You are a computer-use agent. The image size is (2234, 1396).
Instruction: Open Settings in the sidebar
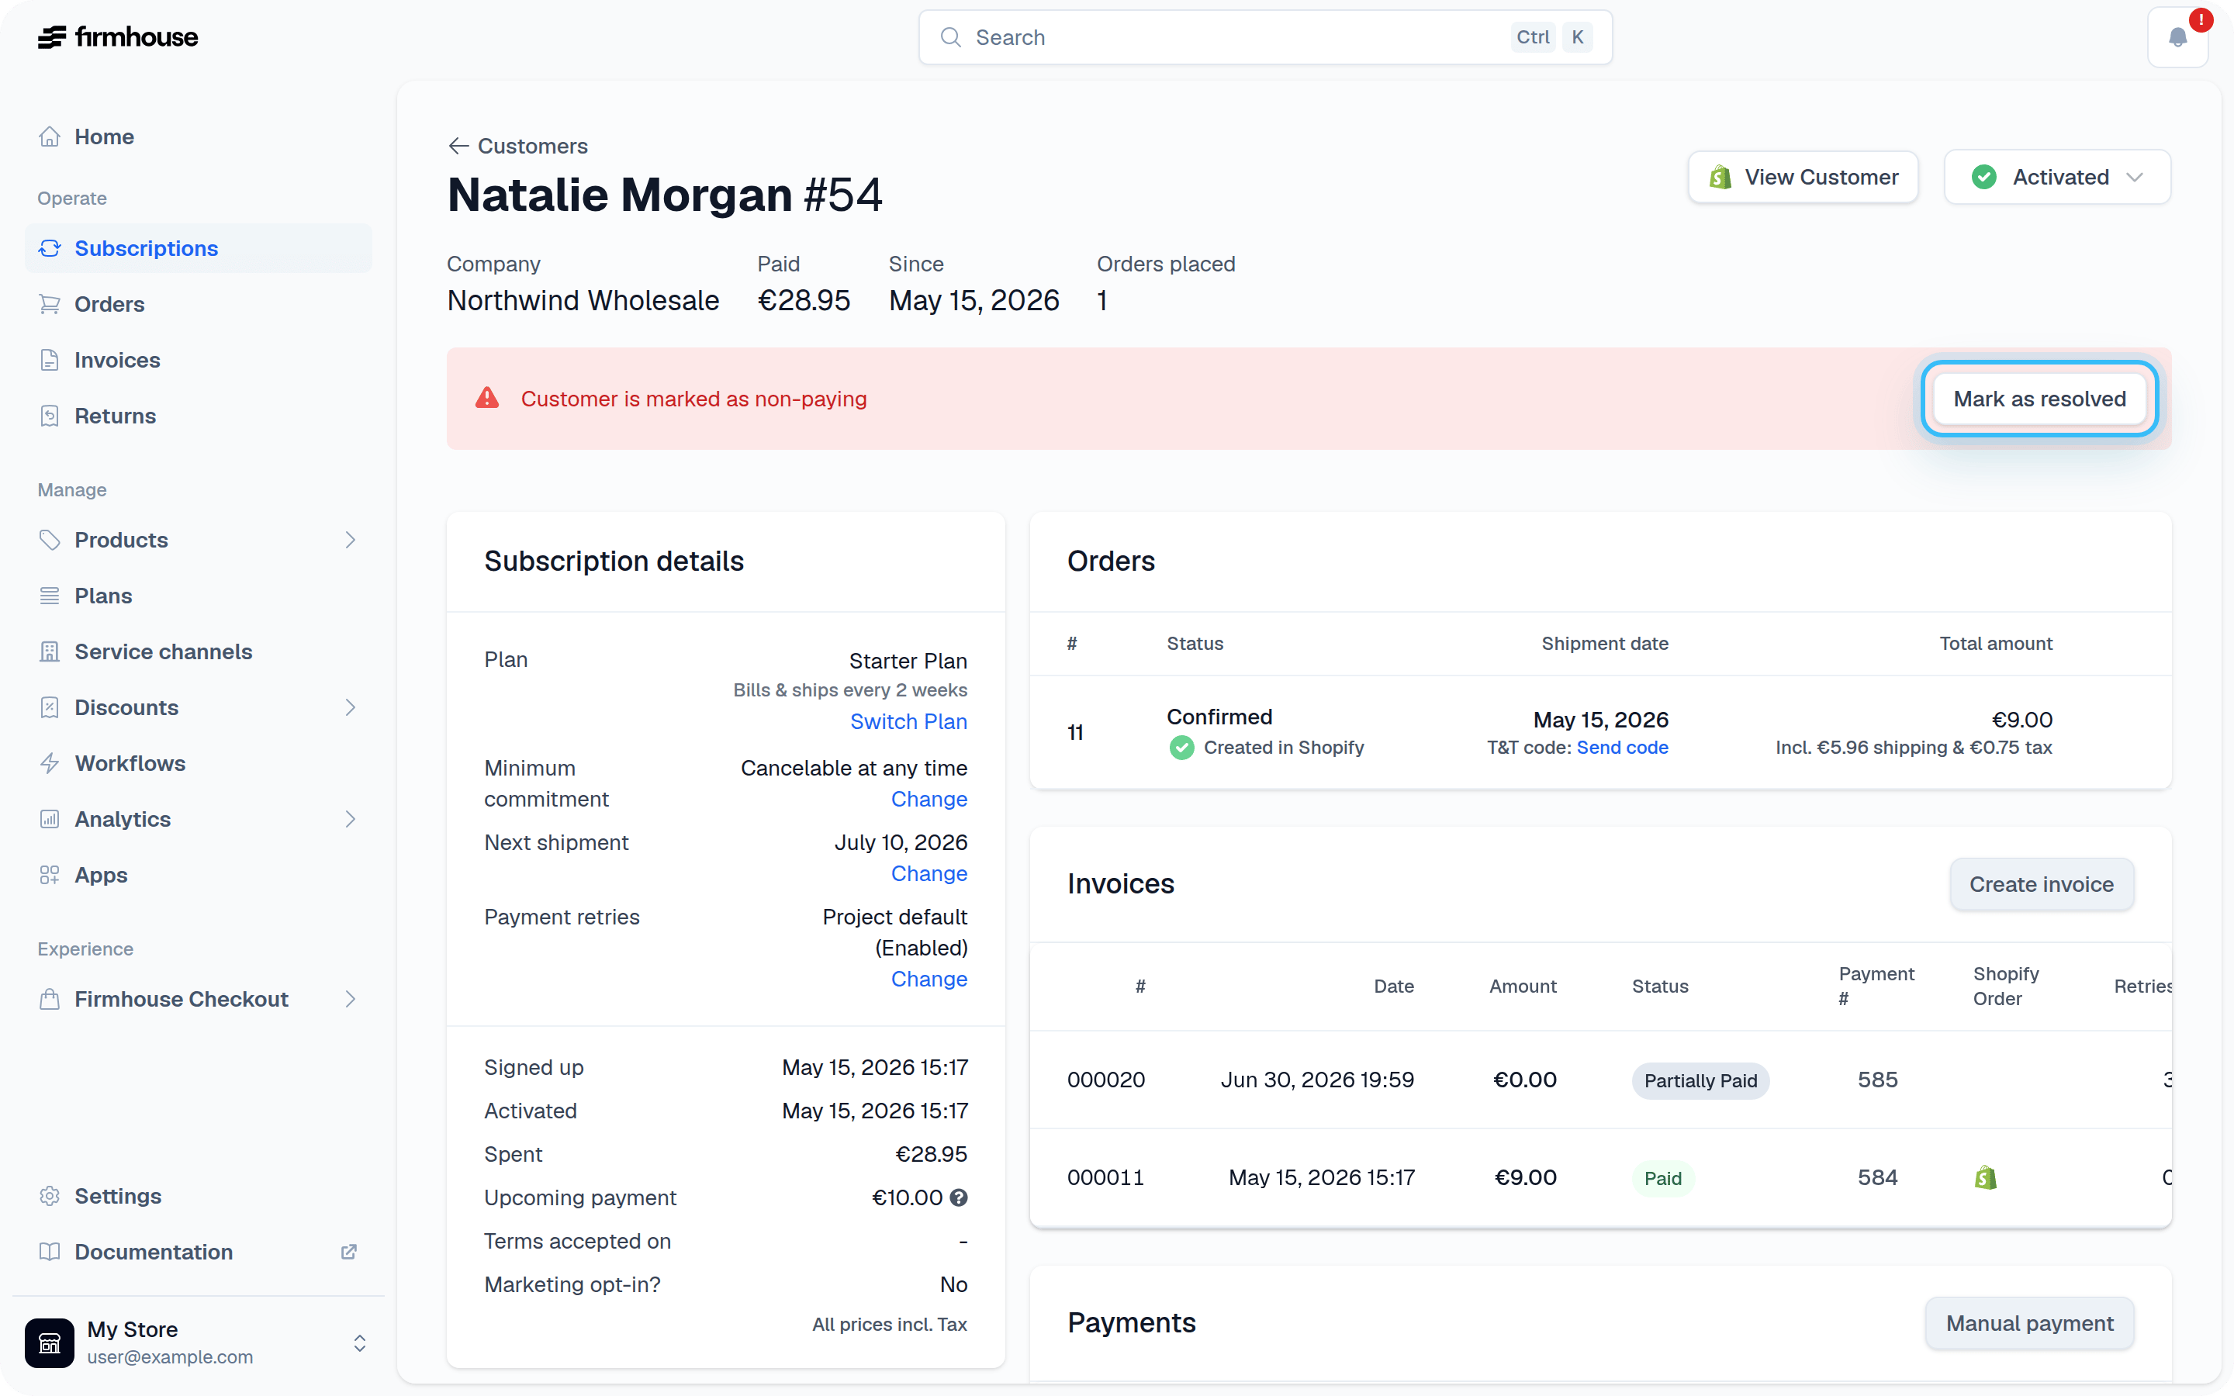[x=199, y=1196]
